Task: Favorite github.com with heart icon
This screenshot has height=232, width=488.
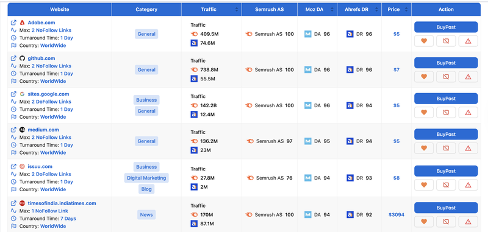Action: click(423, 77)
